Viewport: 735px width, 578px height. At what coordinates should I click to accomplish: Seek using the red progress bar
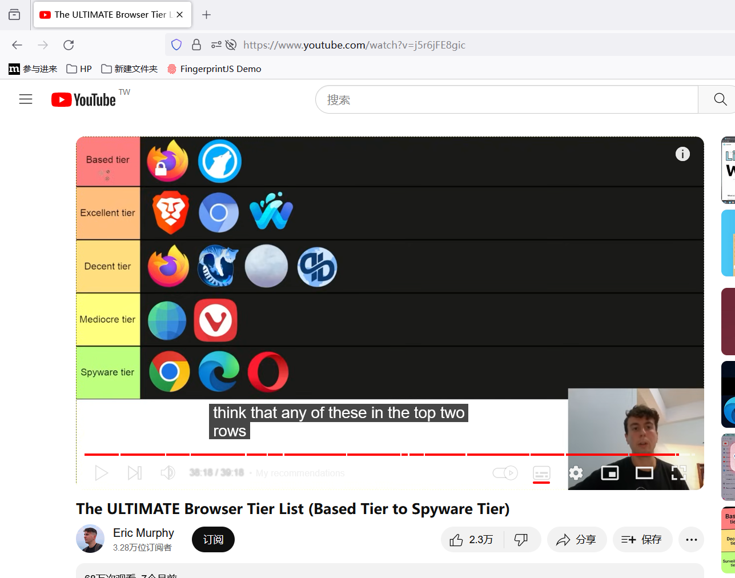[390, 455]
